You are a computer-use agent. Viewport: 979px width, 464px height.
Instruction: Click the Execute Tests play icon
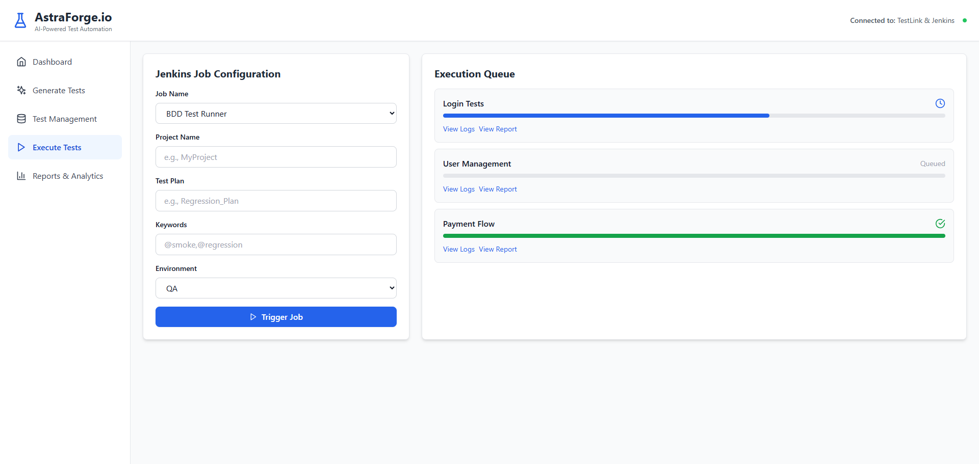click(x=21, y=147)
